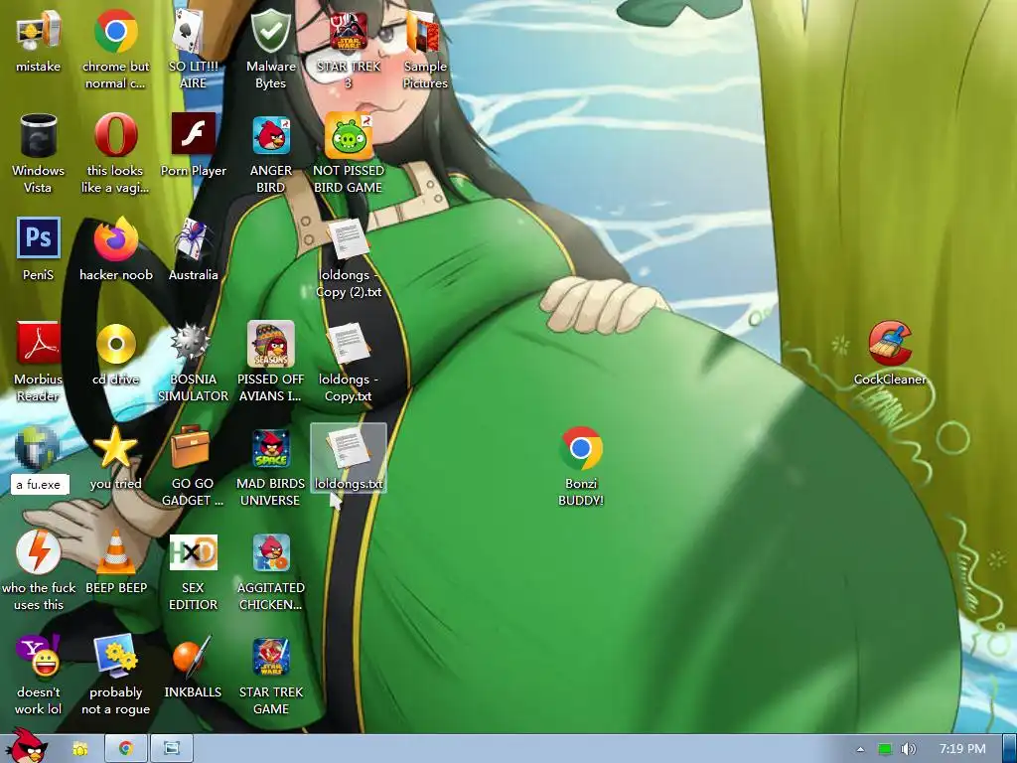The image size is (1017, 763).
Task: Show hidden tray icons arrow
Action: (860, 749)
